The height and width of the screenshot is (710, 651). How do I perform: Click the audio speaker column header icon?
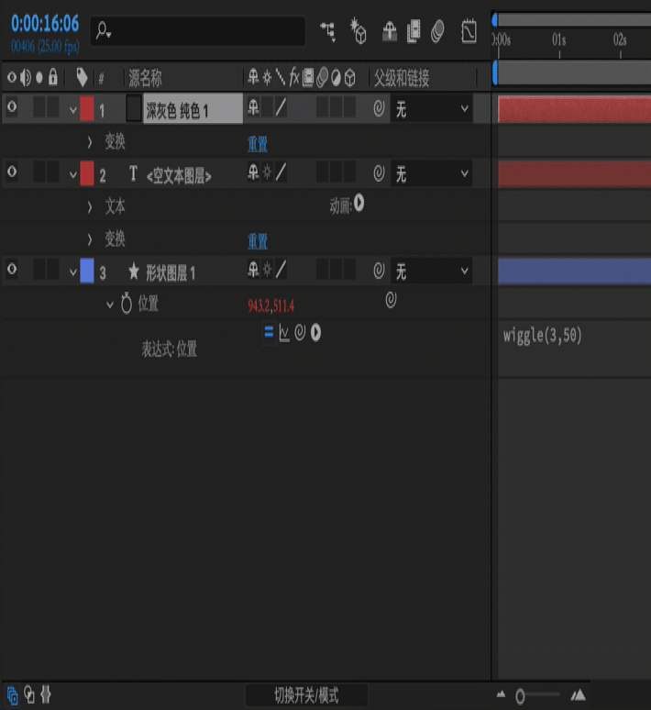tap(26, 77)
